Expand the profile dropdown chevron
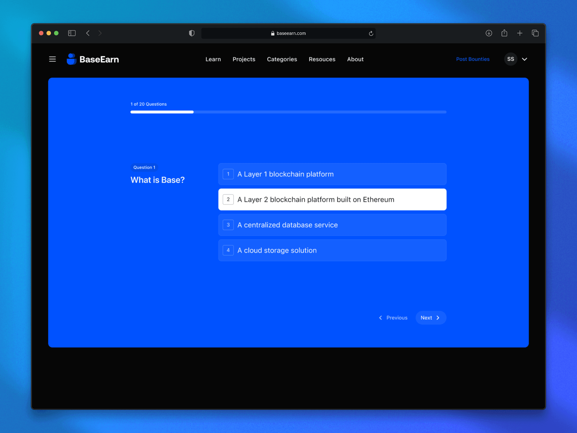Image resolution: width=577 pixels, height=433 pixels. coord(524,59)
